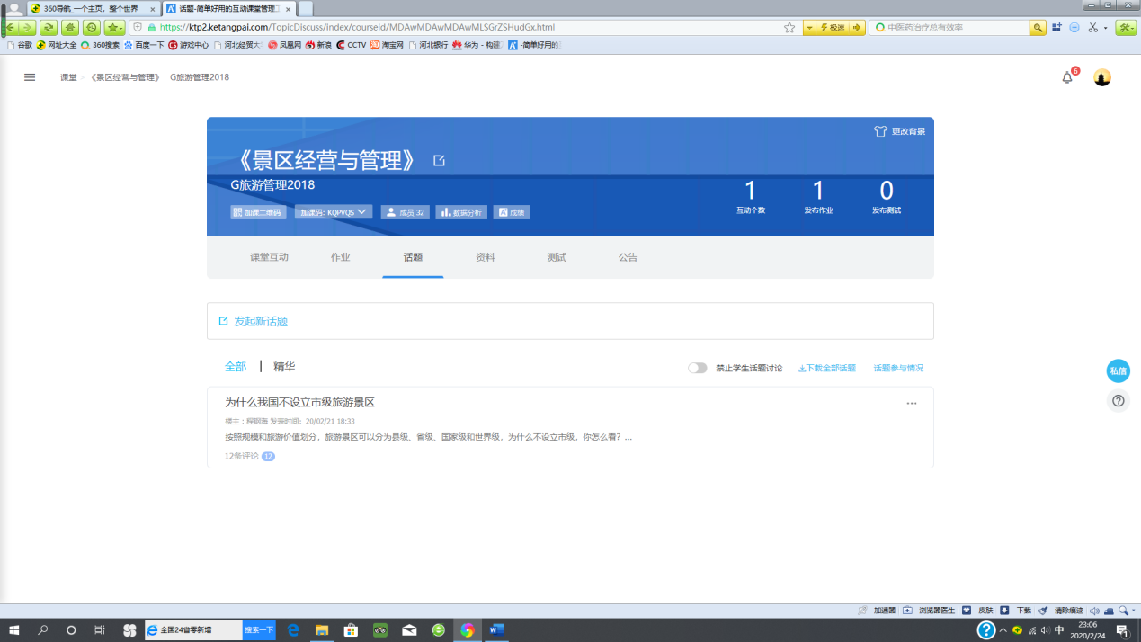This screenshot has height=642, width=1141.
Task: Open the three-dot menu on the topic
Action: coord(912,404)
